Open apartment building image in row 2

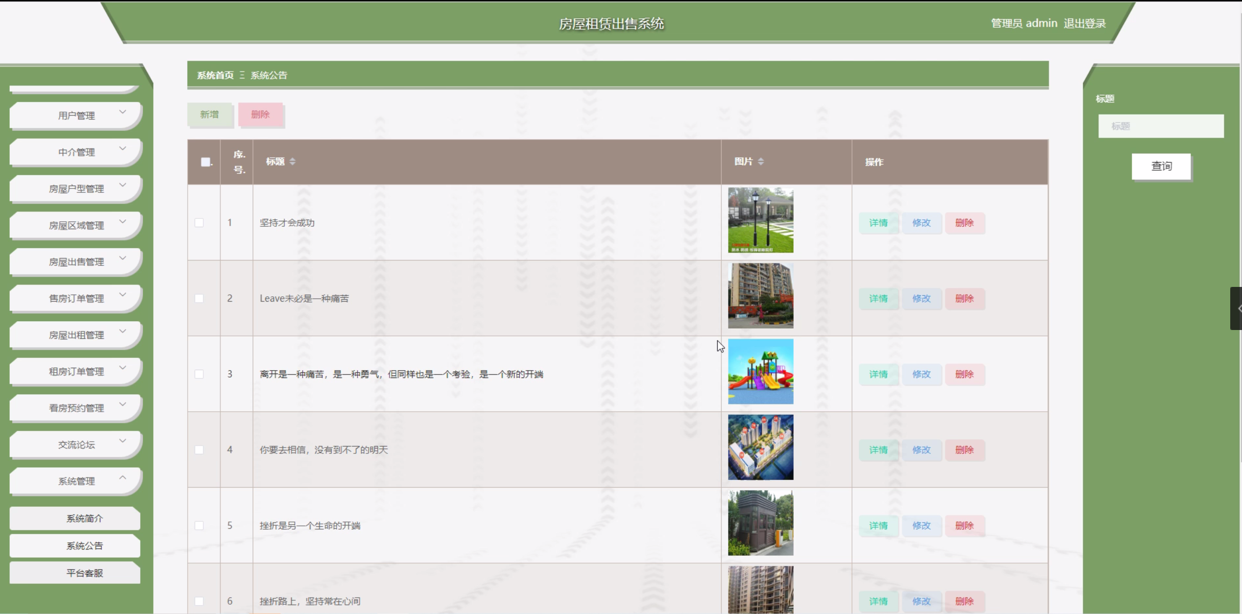pos(760,296)
